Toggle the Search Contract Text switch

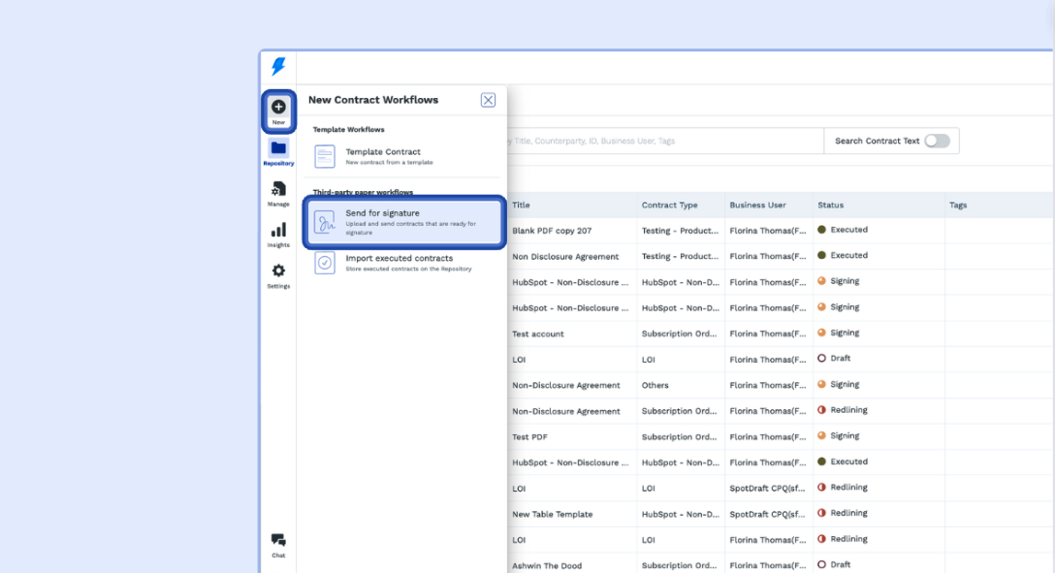pyautogui.click(x=937, y=141)
